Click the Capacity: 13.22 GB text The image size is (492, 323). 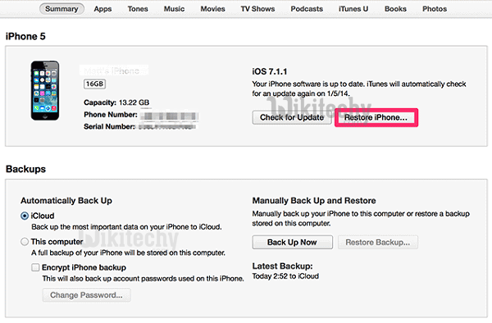[116, 102]
